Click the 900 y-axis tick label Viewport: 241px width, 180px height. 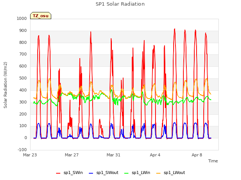pyautogui.click(x=23, y=31)
